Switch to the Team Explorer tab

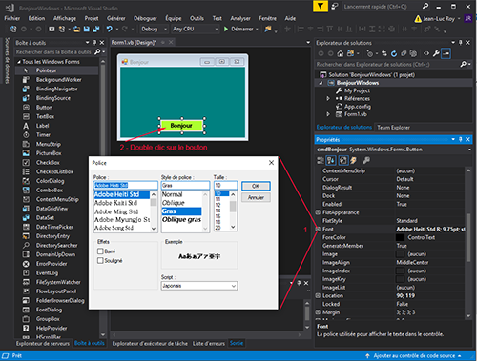pyautogui.click(x=393, y=128)
